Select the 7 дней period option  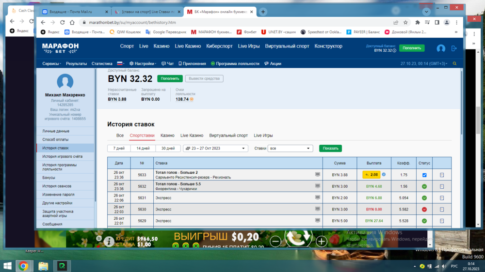click(119, 148)
